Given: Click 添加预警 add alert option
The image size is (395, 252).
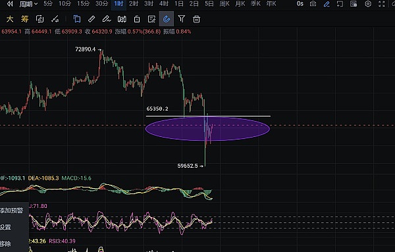Looking at the screenshot, I should (12, 211).
